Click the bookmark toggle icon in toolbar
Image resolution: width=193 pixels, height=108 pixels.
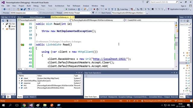[x=153, y=9]
